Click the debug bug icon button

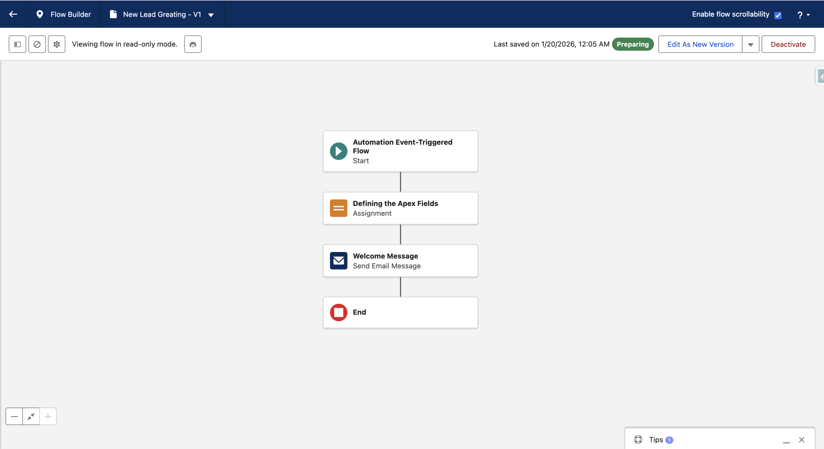pos(193,44)
